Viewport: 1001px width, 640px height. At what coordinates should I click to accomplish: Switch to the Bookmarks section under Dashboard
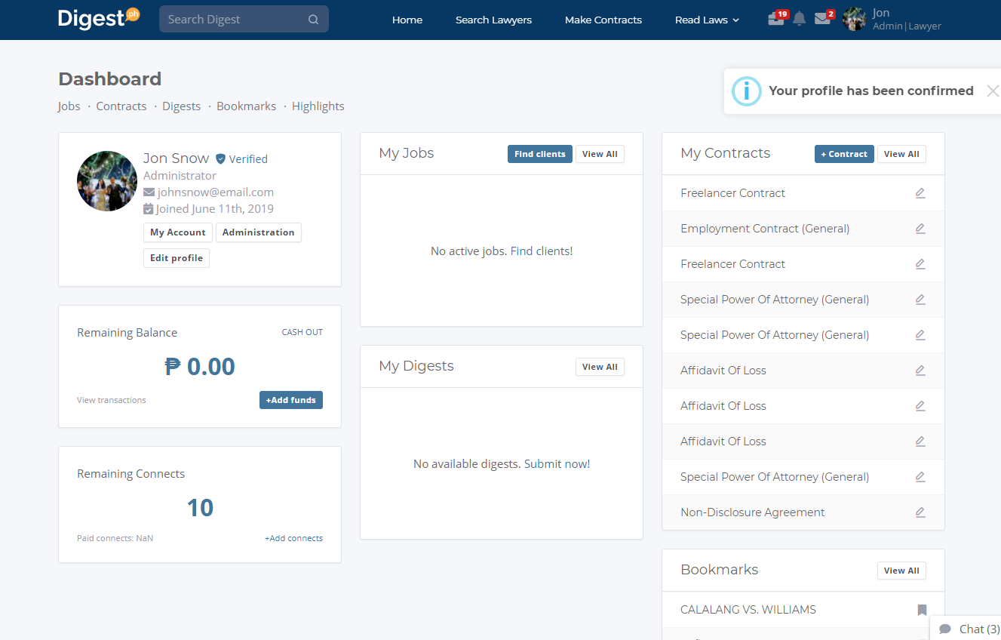click(x=246, y=106)
